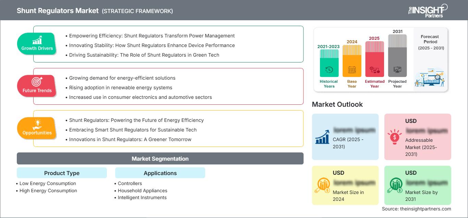This screenshot has height=218, width=468.
Task: Select 'Low Energy Consumption' product type
Action: point(48,184)
